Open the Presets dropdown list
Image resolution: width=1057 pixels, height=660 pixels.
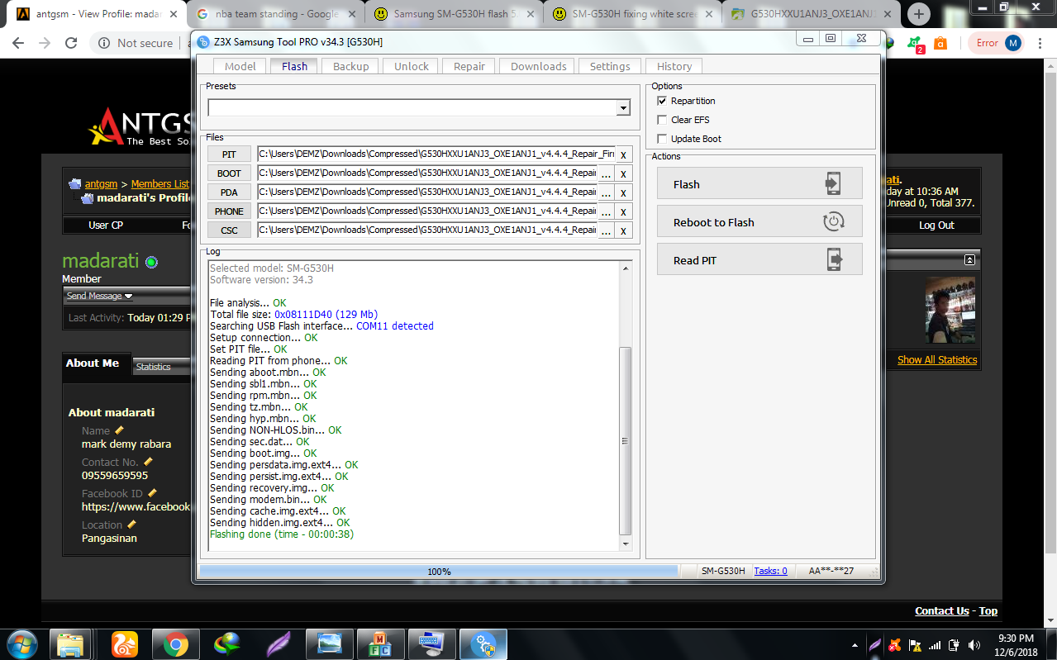(623, 108)
